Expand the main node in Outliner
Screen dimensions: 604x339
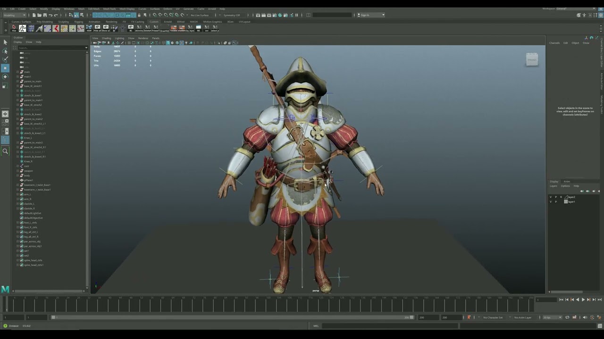pyautogui.click(x=17, y=72)
